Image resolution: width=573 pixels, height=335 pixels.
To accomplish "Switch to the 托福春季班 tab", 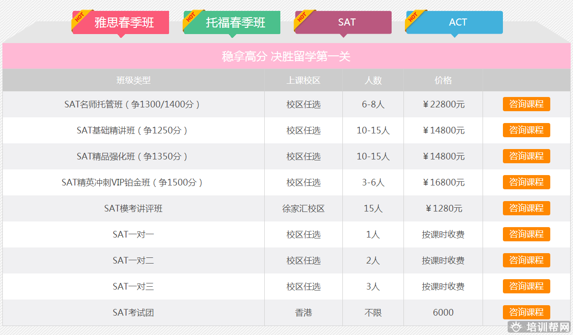I will pos(232,22).
